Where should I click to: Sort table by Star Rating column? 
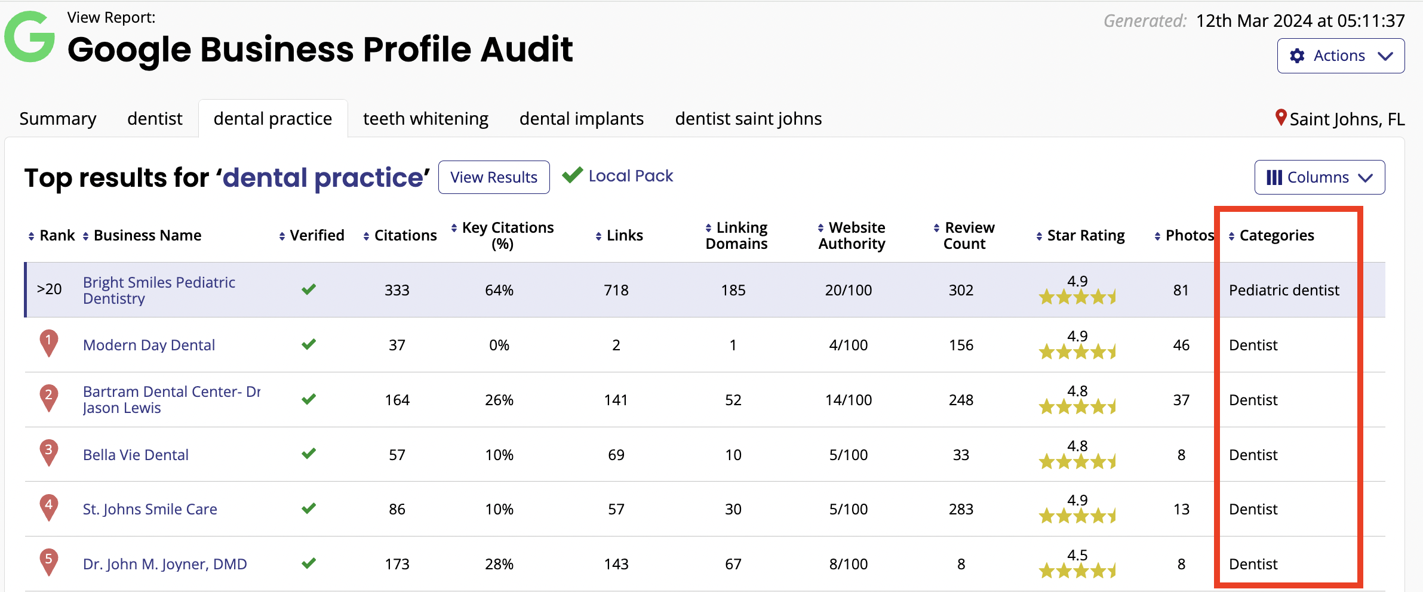point(1080,236)
